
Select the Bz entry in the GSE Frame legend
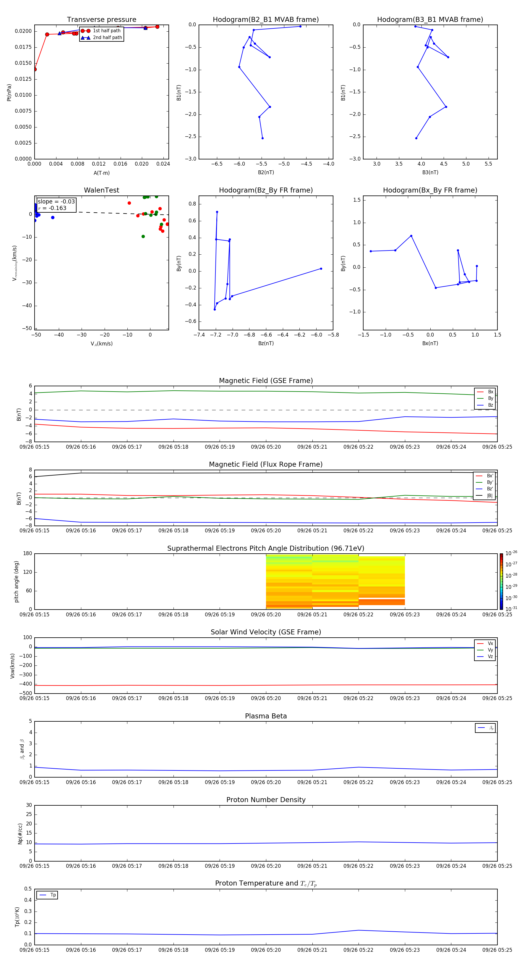pyautogui.click(x=485, y=405)
